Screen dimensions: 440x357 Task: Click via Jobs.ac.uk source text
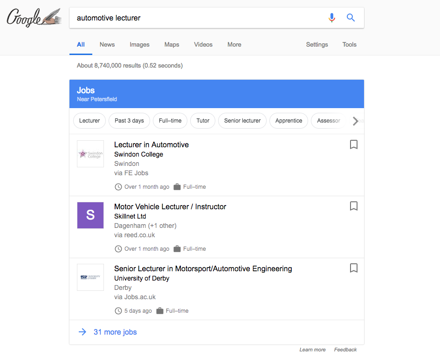click(x=135, y=297)
